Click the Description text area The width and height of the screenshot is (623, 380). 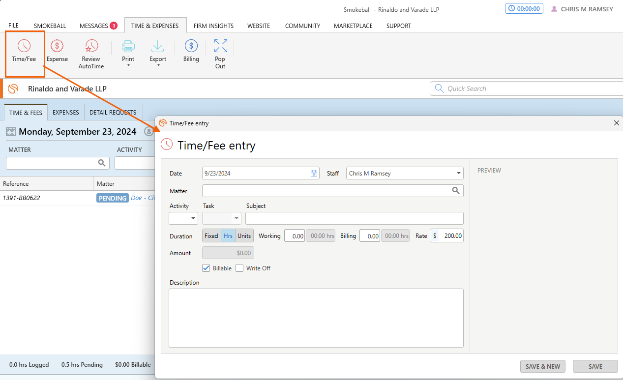[316, 318]
